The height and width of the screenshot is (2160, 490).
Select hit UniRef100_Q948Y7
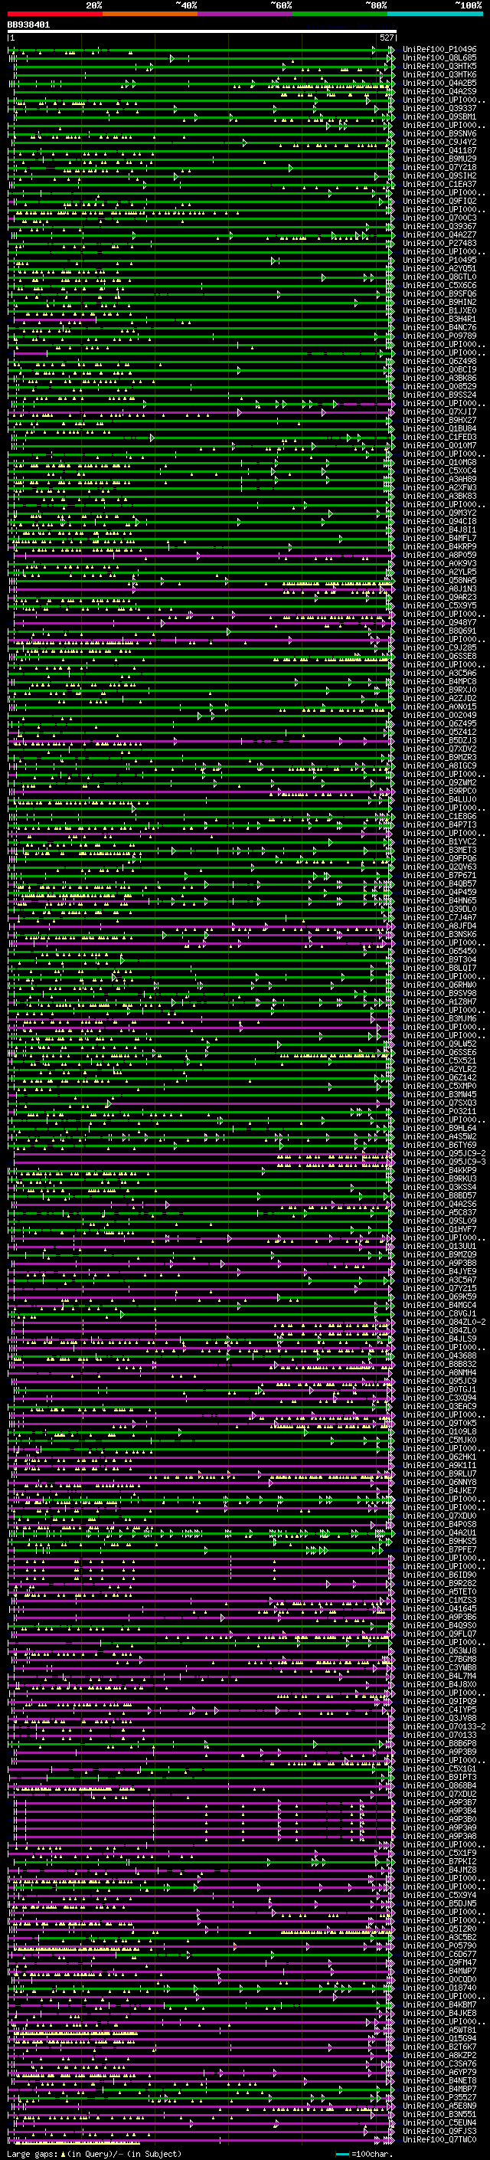(x=439, y=622)
